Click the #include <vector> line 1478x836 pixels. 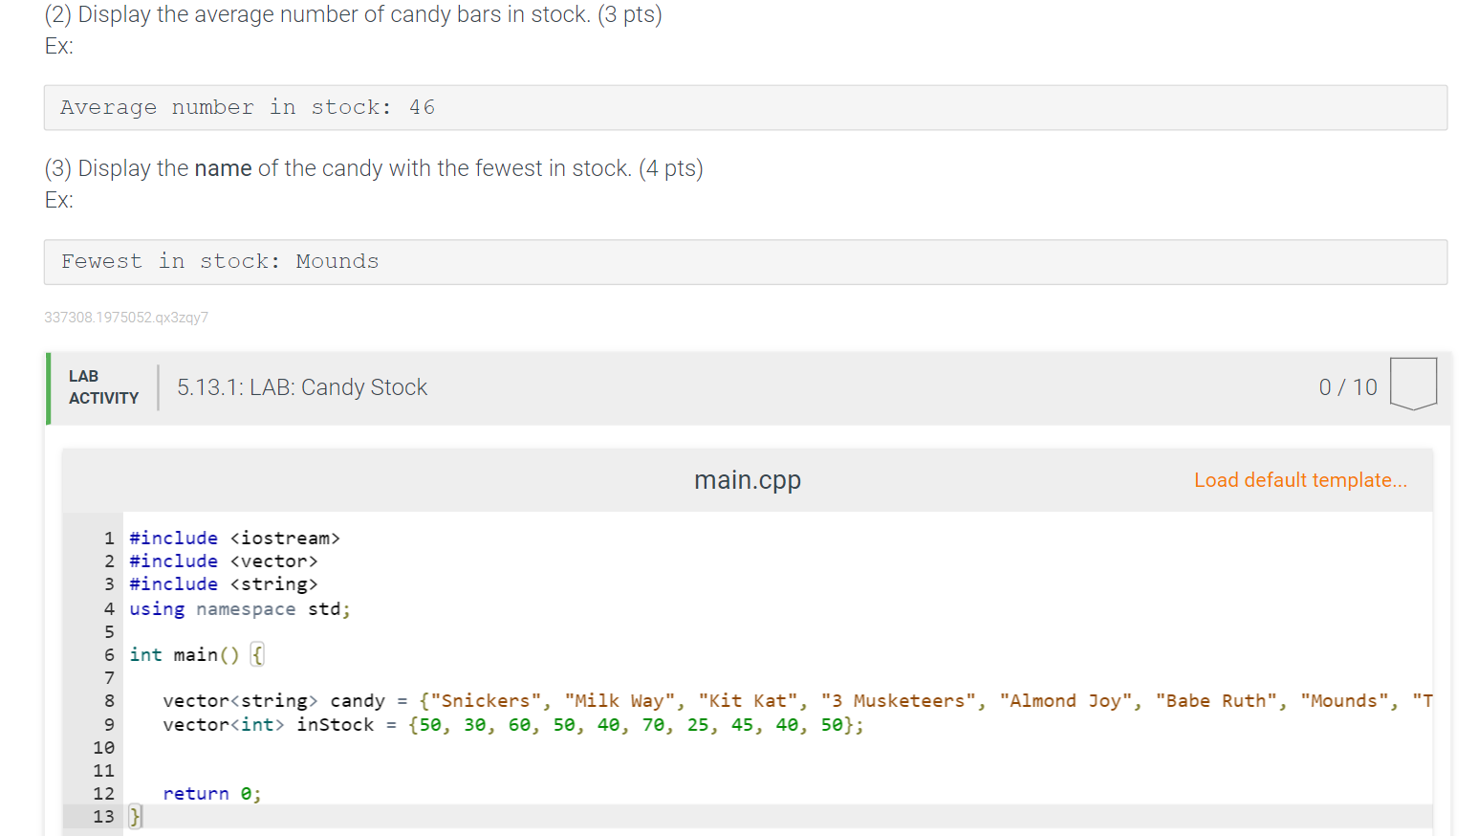pyautogui.click(x=222, y=561)
